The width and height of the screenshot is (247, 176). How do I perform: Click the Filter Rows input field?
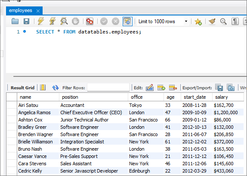coord(108,88)
